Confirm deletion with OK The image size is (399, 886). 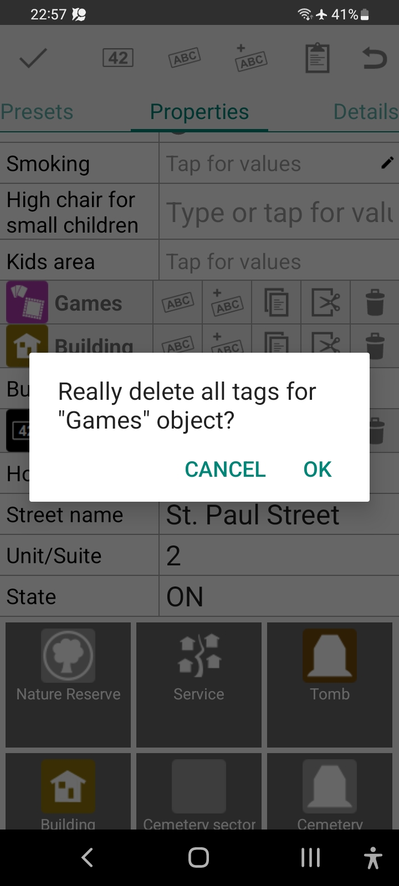pos(318,470)
